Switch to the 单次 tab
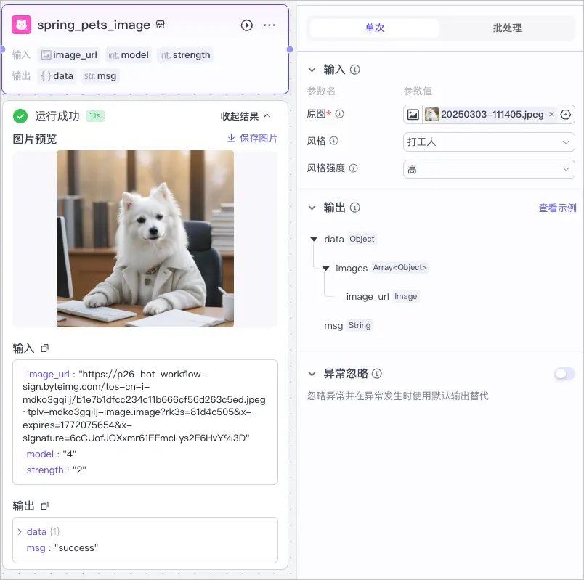This screenshot has width=584, height=580. 375,28
